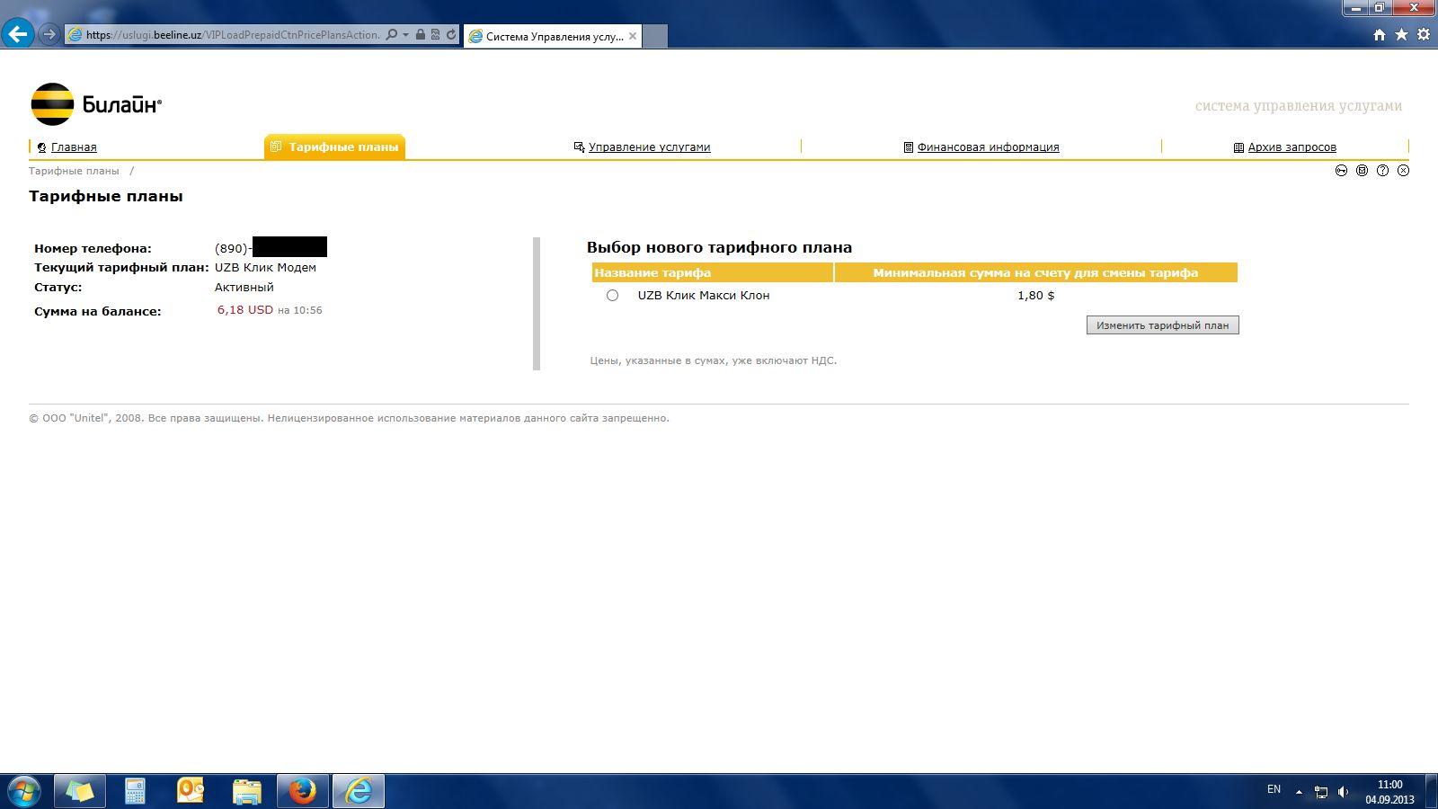Expand the address bar autocomplete dropdown arrow
This screenshot has height=809, width=1438.
point(405,35)
